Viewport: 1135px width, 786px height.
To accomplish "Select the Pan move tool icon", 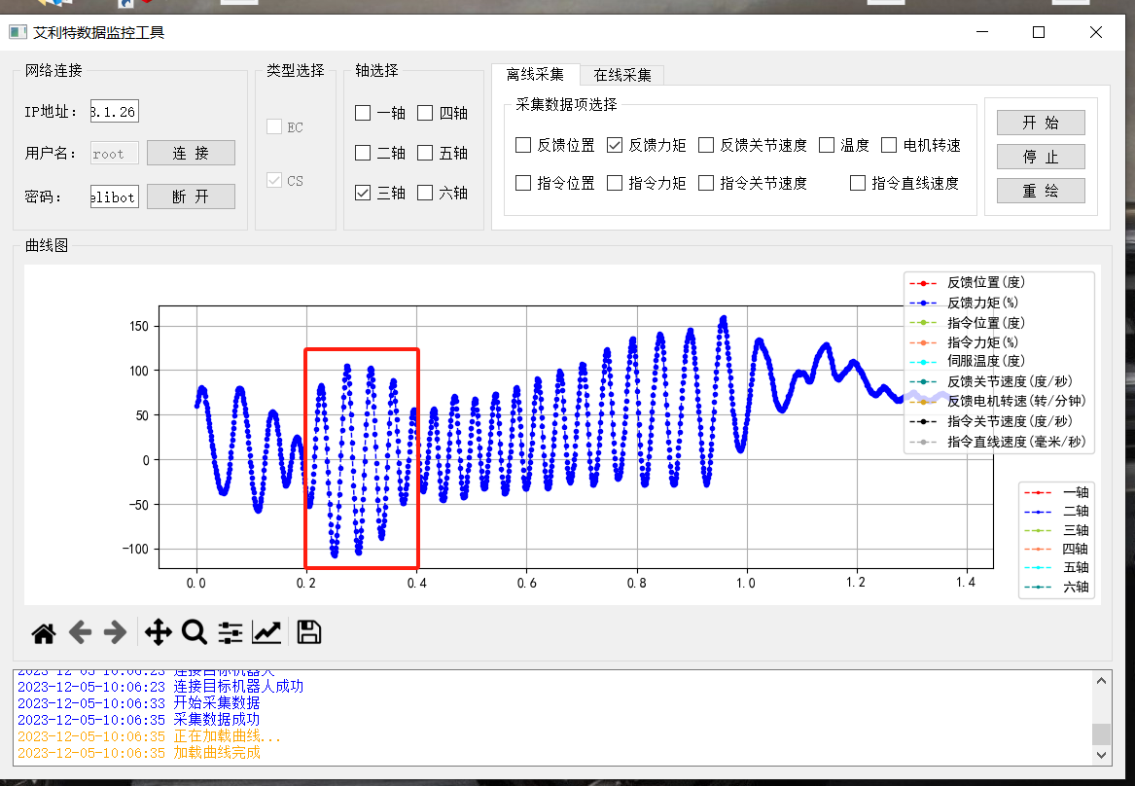I will tap(158, 633).
